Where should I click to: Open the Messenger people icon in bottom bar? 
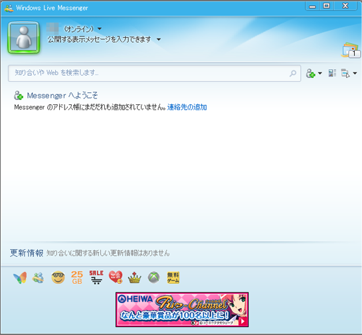point(38,277)
